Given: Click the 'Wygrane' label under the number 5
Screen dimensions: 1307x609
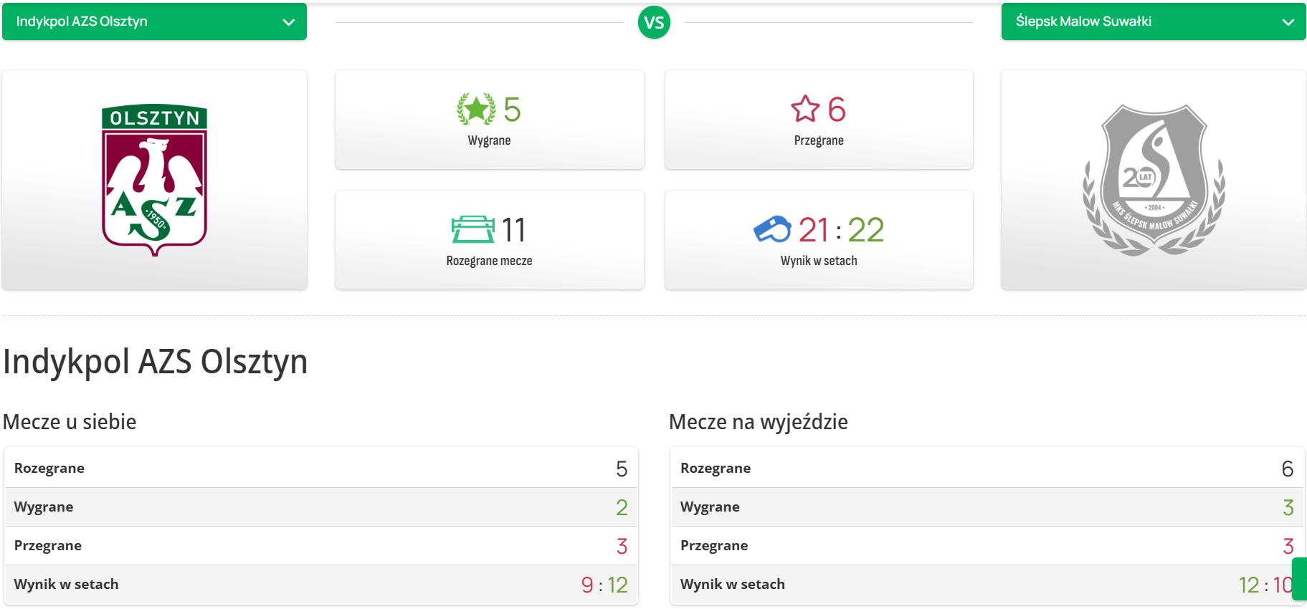Looking at the screenshot, I should pyautogui.click(x=489, y=140).
